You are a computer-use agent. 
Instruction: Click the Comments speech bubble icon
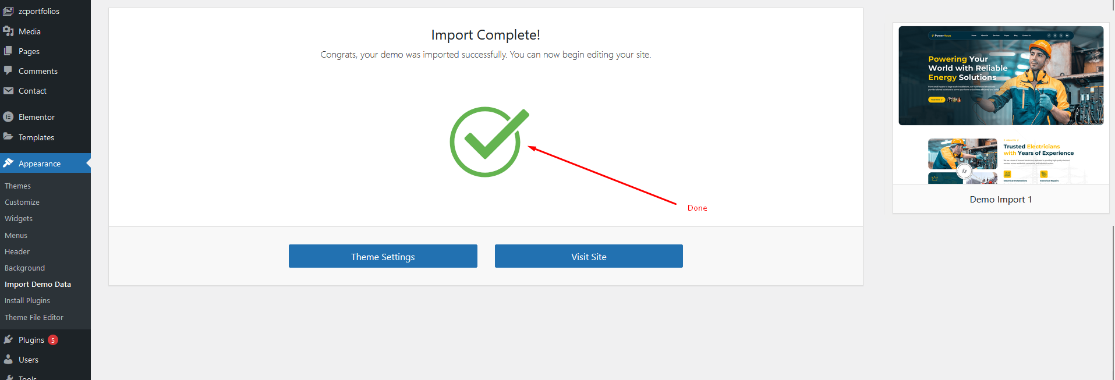point(8,71)
